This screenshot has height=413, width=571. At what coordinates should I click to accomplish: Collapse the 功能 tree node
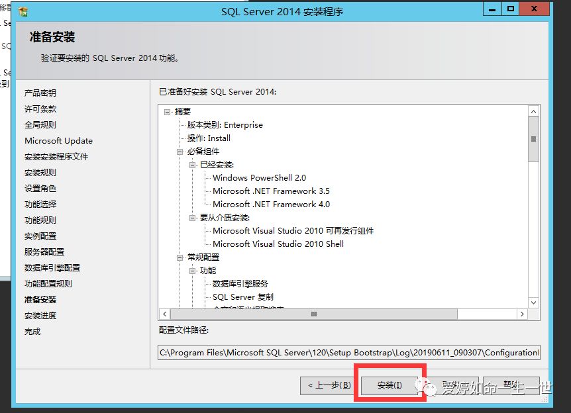tap(192, 271)
